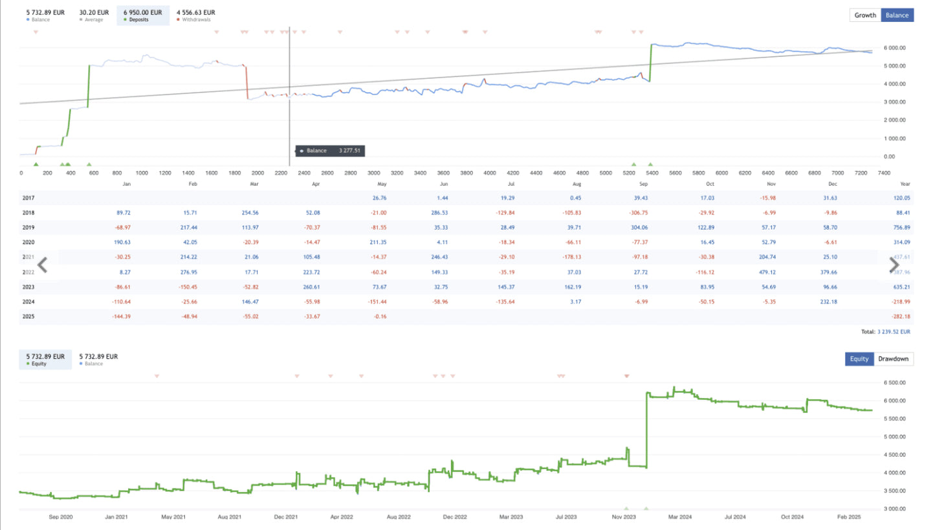Click the 26.76 cell for May 2017
935x530 pixels.
(x=379, y=198)
